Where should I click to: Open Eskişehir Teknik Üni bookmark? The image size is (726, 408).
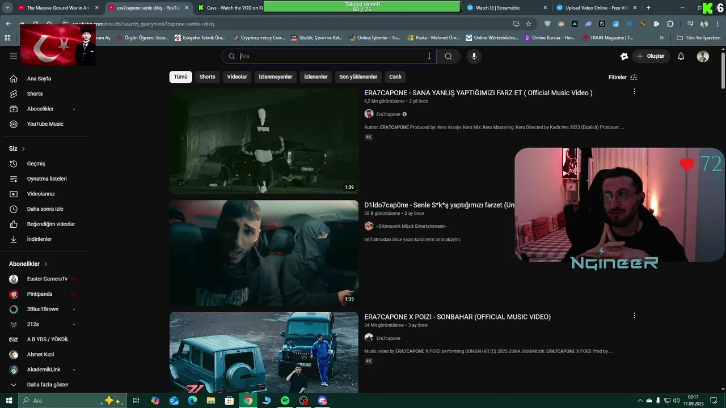point(200,38)
